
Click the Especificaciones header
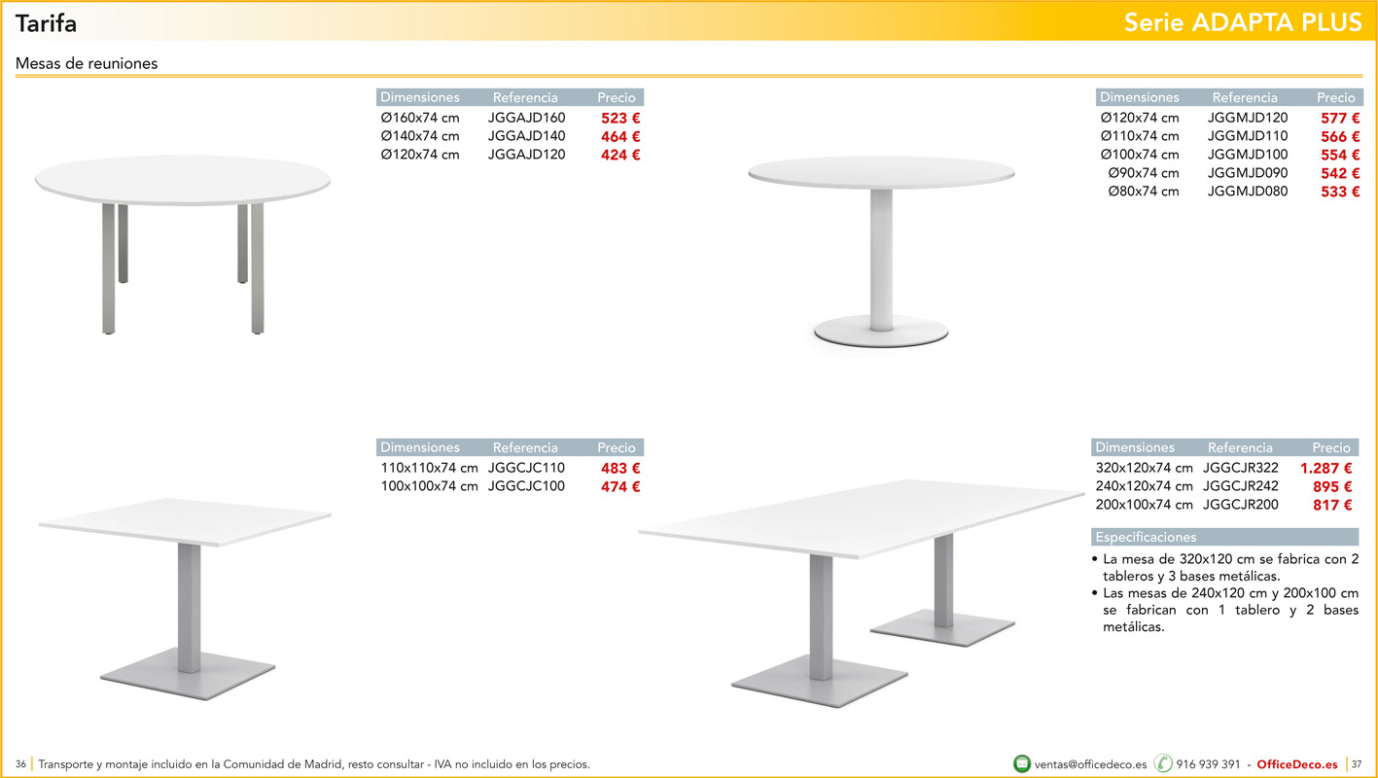(x=1225, y=537)
